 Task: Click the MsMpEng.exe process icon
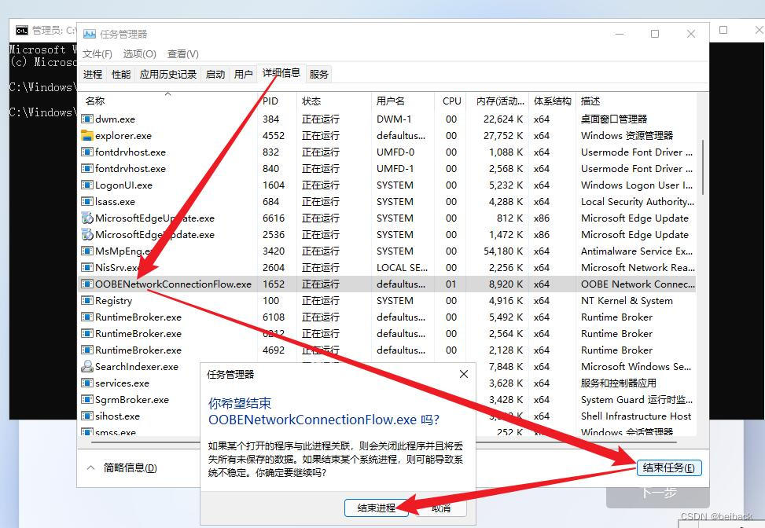[86, 251]
